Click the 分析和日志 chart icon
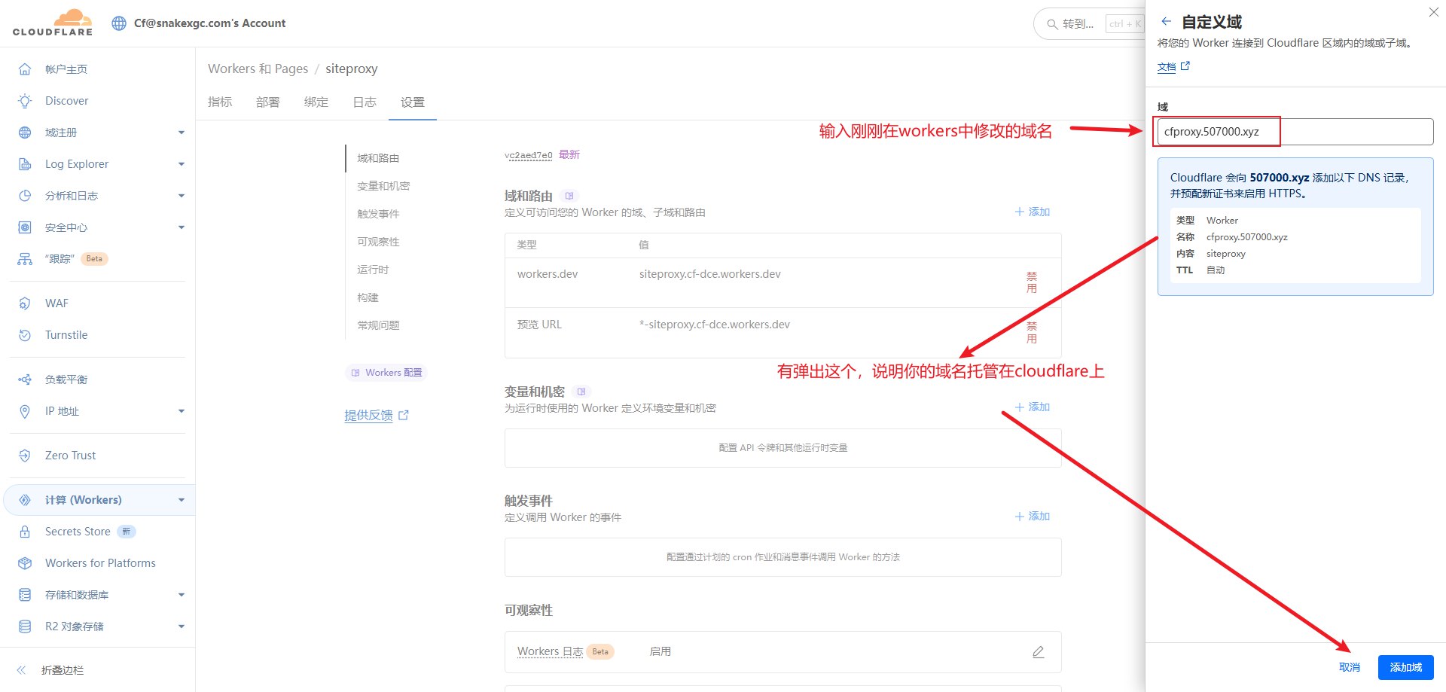The height and width of the screenshot is (692, 1446). pyautogui.click(x=25, y=196)
